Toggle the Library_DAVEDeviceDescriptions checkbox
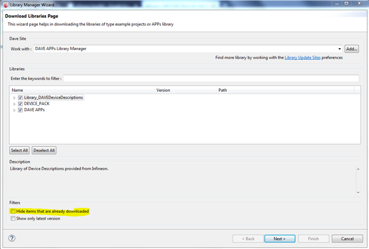369x249 pixels. coord(20,97)
